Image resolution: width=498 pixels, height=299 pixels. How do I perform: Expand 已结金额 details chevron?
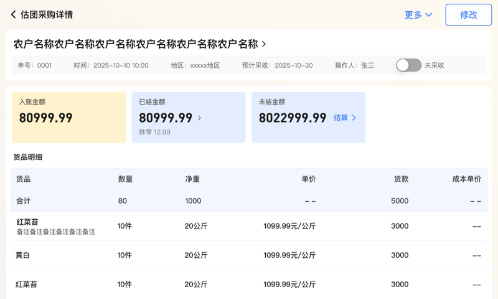[x=199, y=118]
